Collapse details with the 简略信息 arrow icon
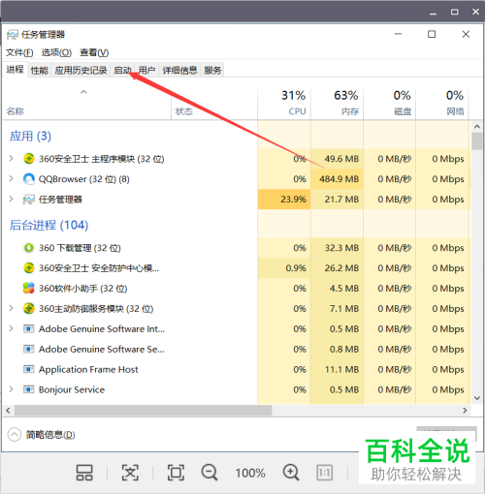 [15, 435]
